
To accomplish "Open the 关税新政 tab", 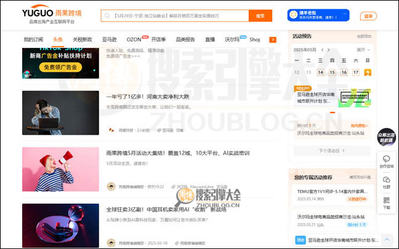I will (83, 39).
